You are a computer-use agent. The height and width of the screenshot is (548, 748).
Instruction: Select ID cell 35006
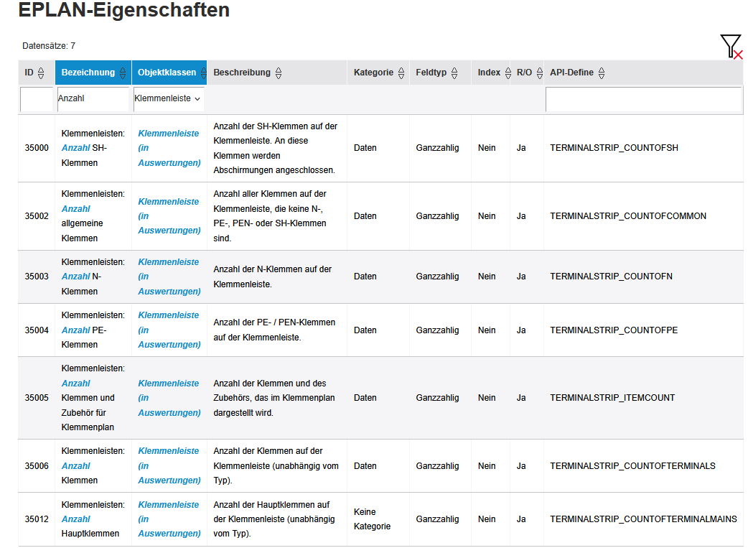pyautogui.click(x=37, y=466)
